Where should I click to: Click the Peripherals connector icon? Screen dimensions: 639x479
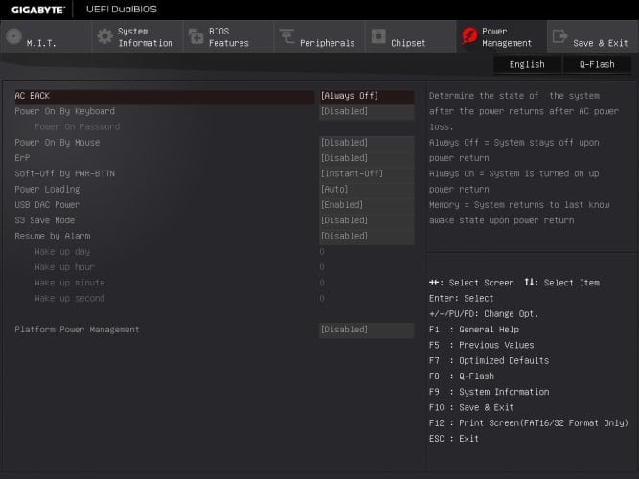click(285, 36)
